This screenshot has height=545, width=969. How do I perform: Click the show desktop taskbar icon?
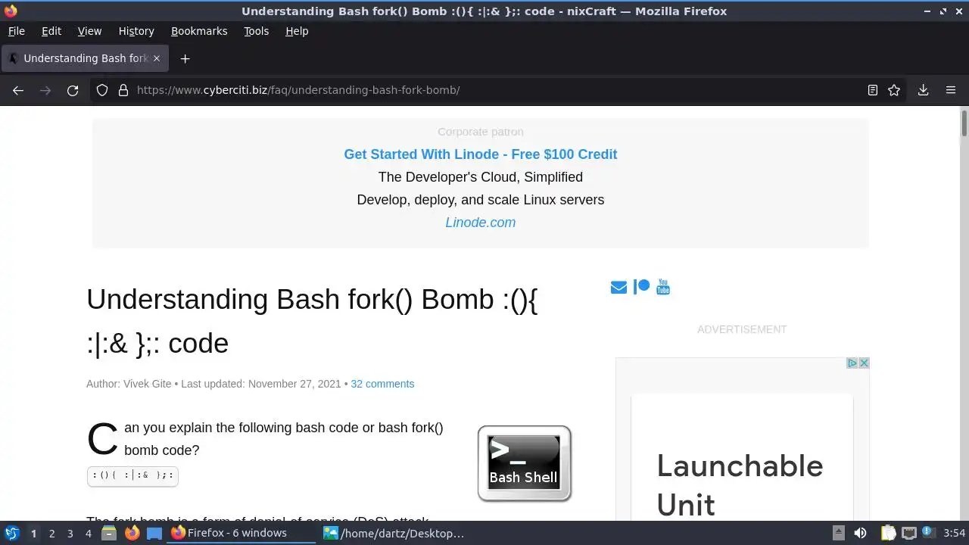click(154, 533)
